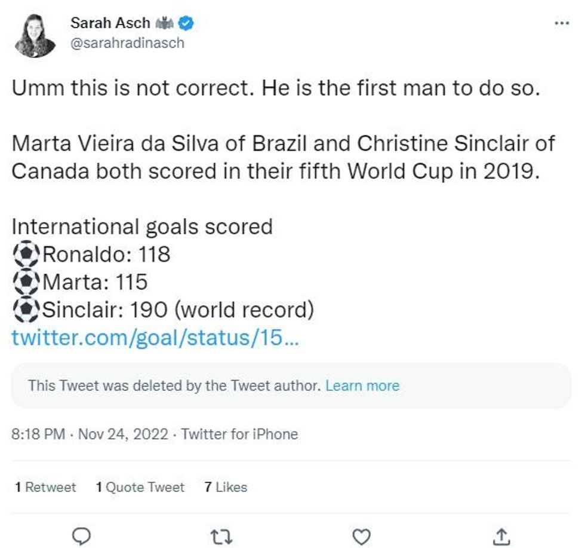Open the @sarahradinasch handle link
The height and width of the screenshot is (548, 585).
(x=127, y=43)
